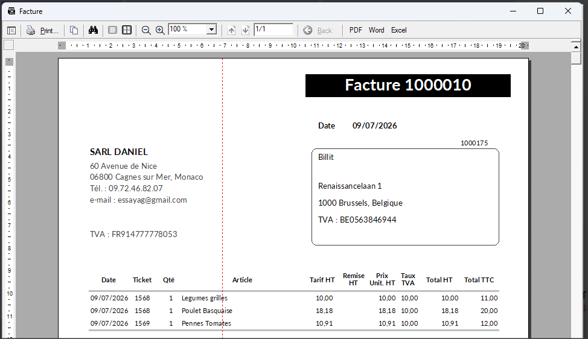Click the copy pages icon
This screenshot has height=339, width=588.
coord(74,30)
